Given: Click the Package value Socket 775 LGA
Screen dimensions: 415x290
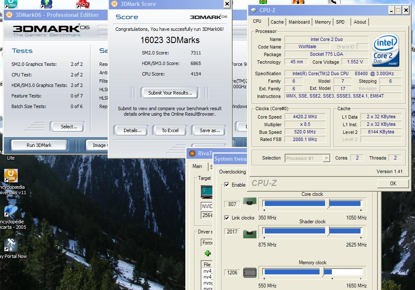Looking at the screenshot, I should [x=326, y=54].
